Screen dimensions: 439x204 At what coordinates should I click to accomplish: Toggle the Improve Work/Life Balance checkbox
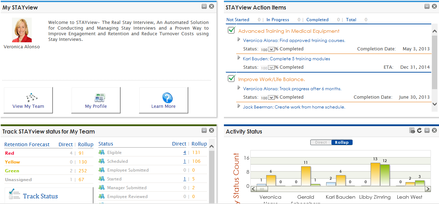231,79
